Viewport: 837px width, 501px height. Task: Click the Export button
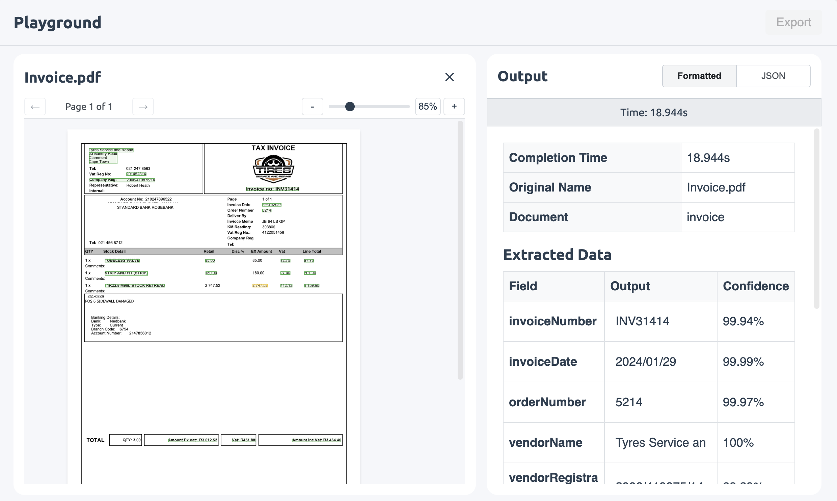tap(793, 22)
